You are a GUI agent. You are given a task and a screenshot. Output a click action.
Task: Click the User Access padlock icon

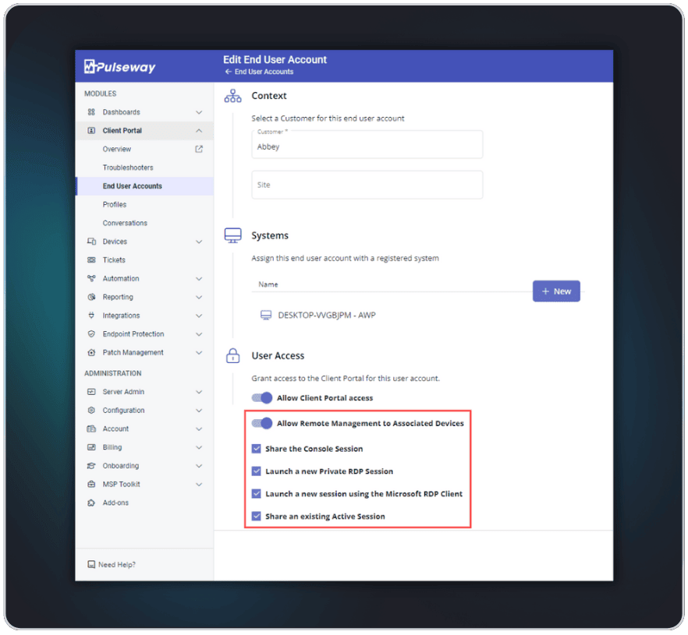(x=232, y=355)
